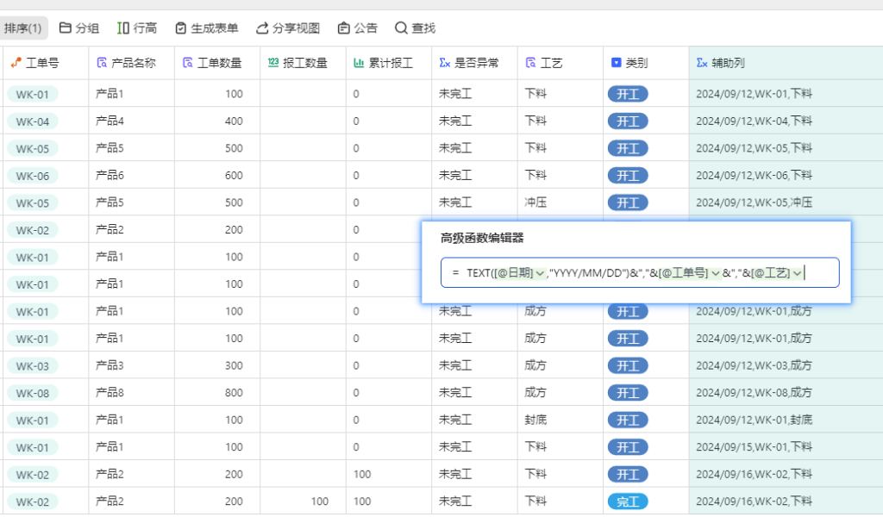Click inside the 高级函数编辑器 formula input
This screenshot has height=517, width=883.
640,273
